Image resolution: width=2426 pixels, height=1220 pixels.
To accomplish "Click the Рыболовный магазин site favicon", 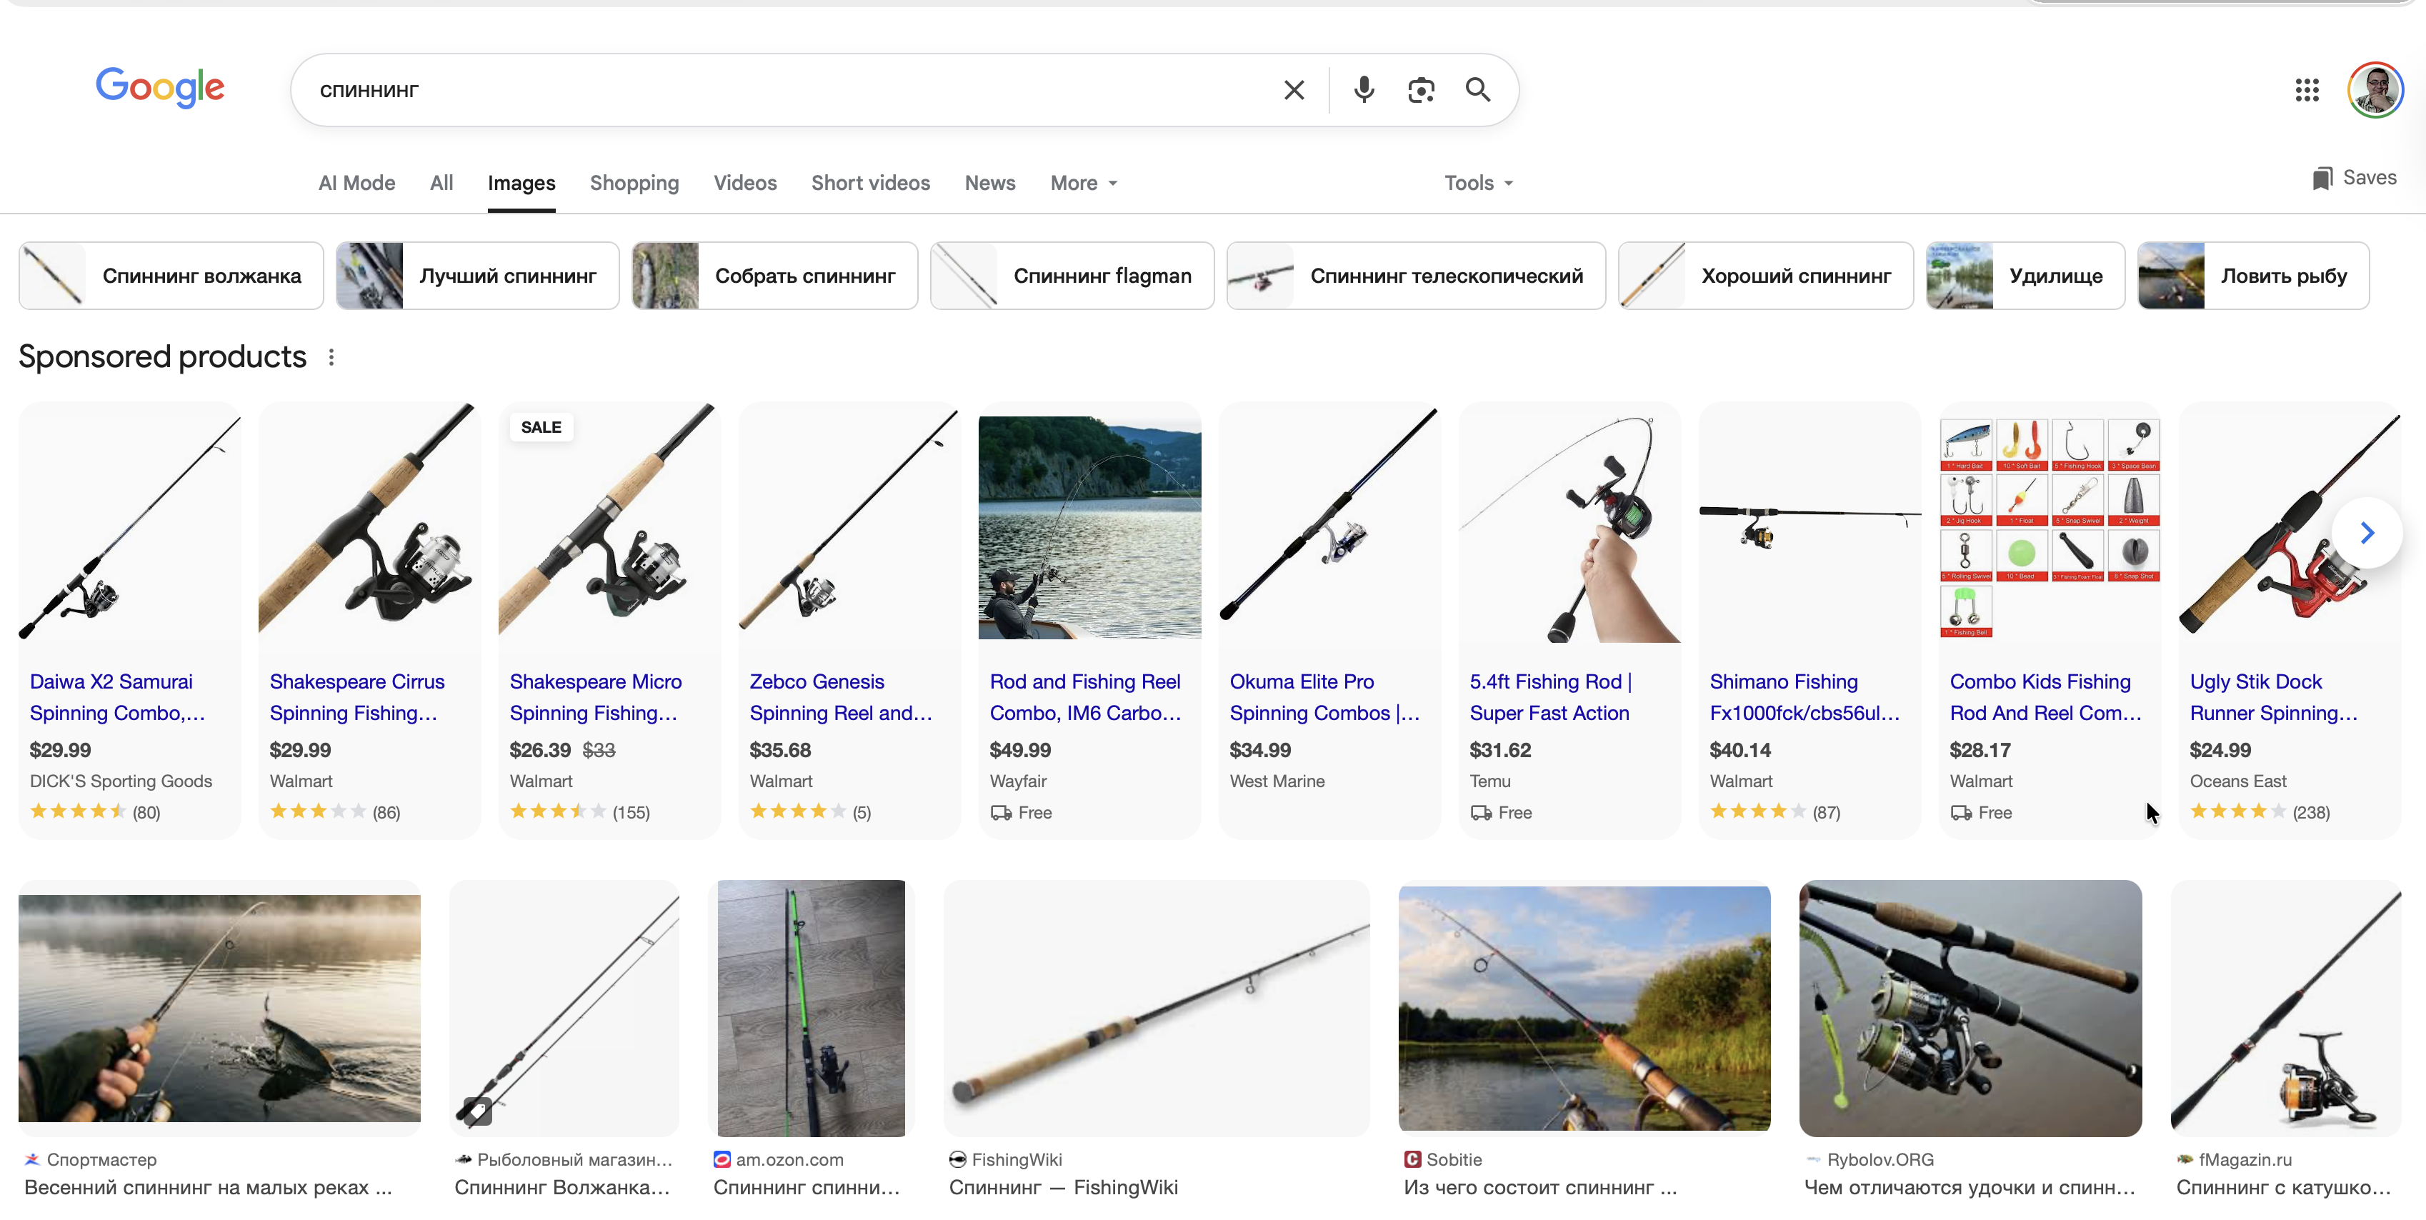I will [462, 1160].
